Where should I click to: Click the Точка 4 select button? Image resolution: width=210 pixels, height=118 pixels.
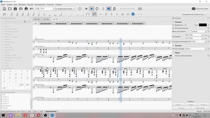181,108
